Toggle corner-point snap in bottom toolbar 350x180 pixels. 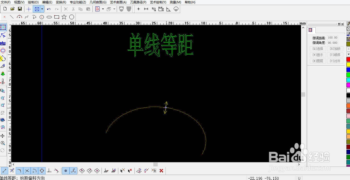[x=19, y=171]
